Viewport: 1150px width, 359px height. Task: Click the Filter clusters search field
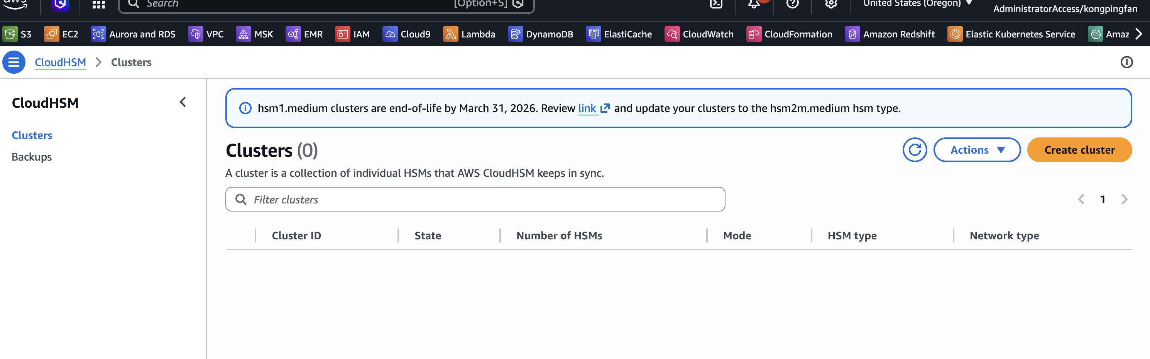(x=475, y=199)
